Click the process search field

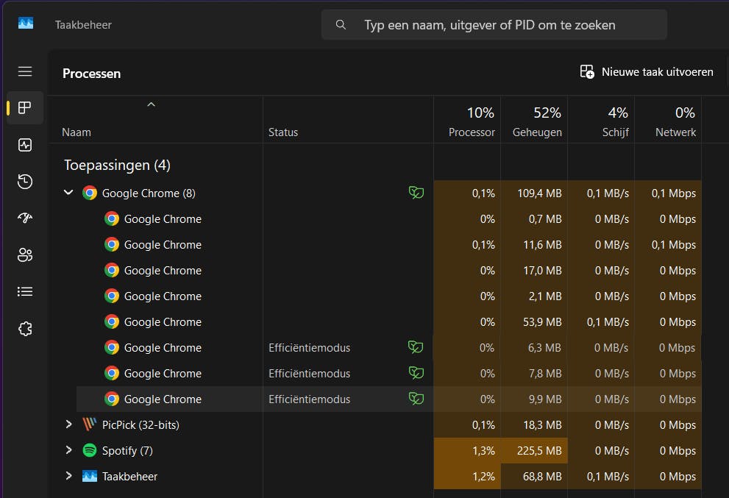click(x=493, y=25)
